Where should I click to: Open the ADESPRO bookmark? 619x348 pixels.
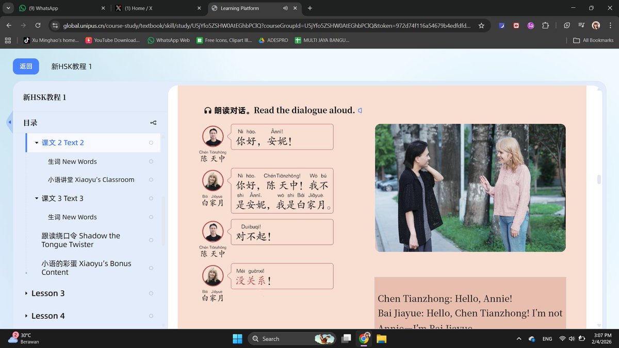[273, 40]
